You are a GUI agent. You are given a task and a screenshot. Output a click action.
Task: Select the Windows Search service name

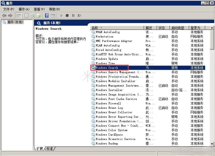(107, 68)
